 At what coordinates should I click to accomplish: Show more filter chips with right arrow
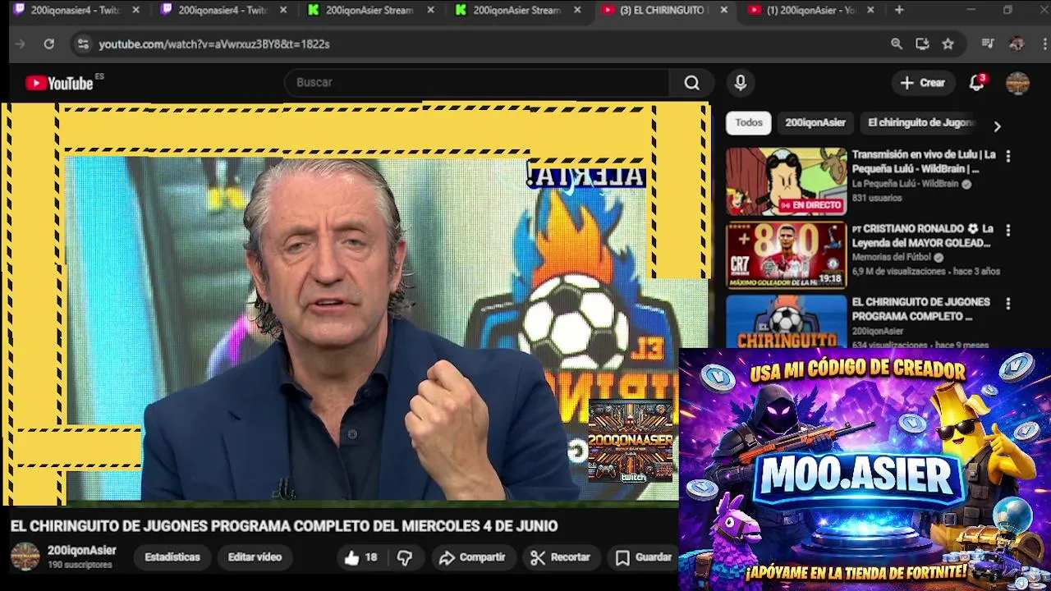[x=997, y=126]
